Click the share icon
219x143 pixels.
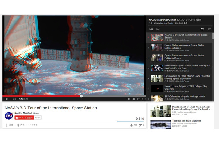18,125
